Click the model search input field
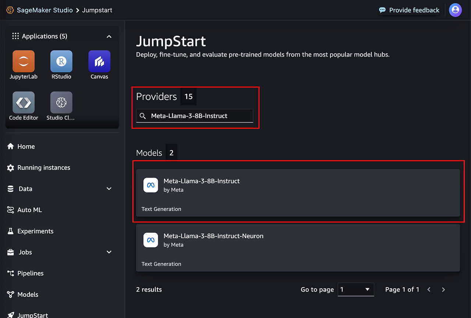Viewport: 471px width, 318px height. [x=195, y=116]
